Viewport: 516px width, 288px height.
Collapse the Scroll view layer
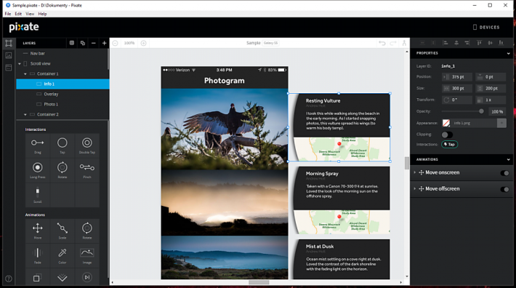(20, 64)
